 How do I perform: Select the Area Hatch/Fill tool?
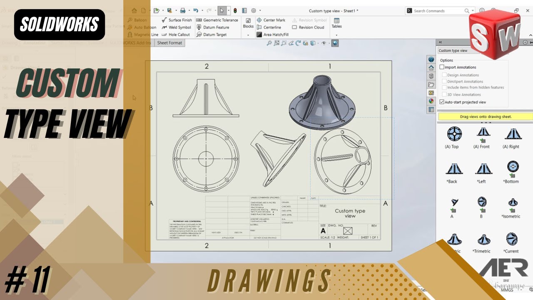pyautogui.click(x=273, y=35)
